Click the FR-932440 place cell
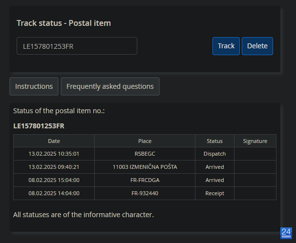Viewport: 296px width, 243px height. pos(145,193)
